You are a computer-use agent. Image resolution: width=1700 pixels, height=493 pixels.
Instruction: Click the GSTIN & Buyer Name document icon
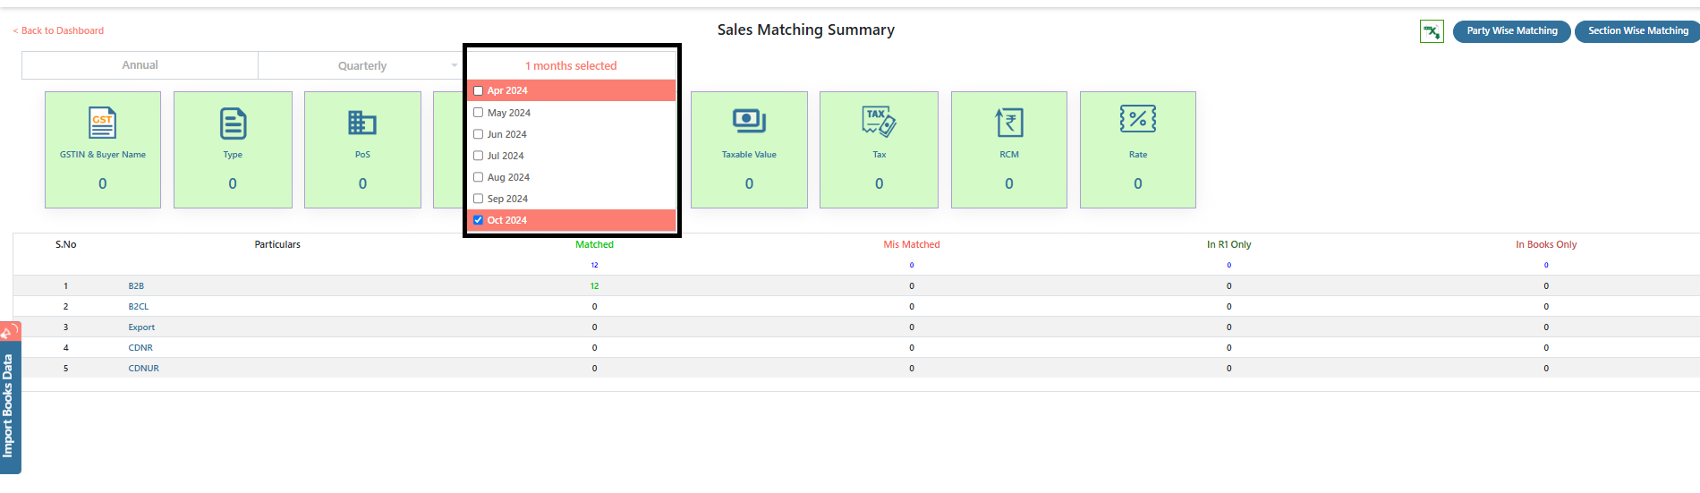(x=102, y=123)
